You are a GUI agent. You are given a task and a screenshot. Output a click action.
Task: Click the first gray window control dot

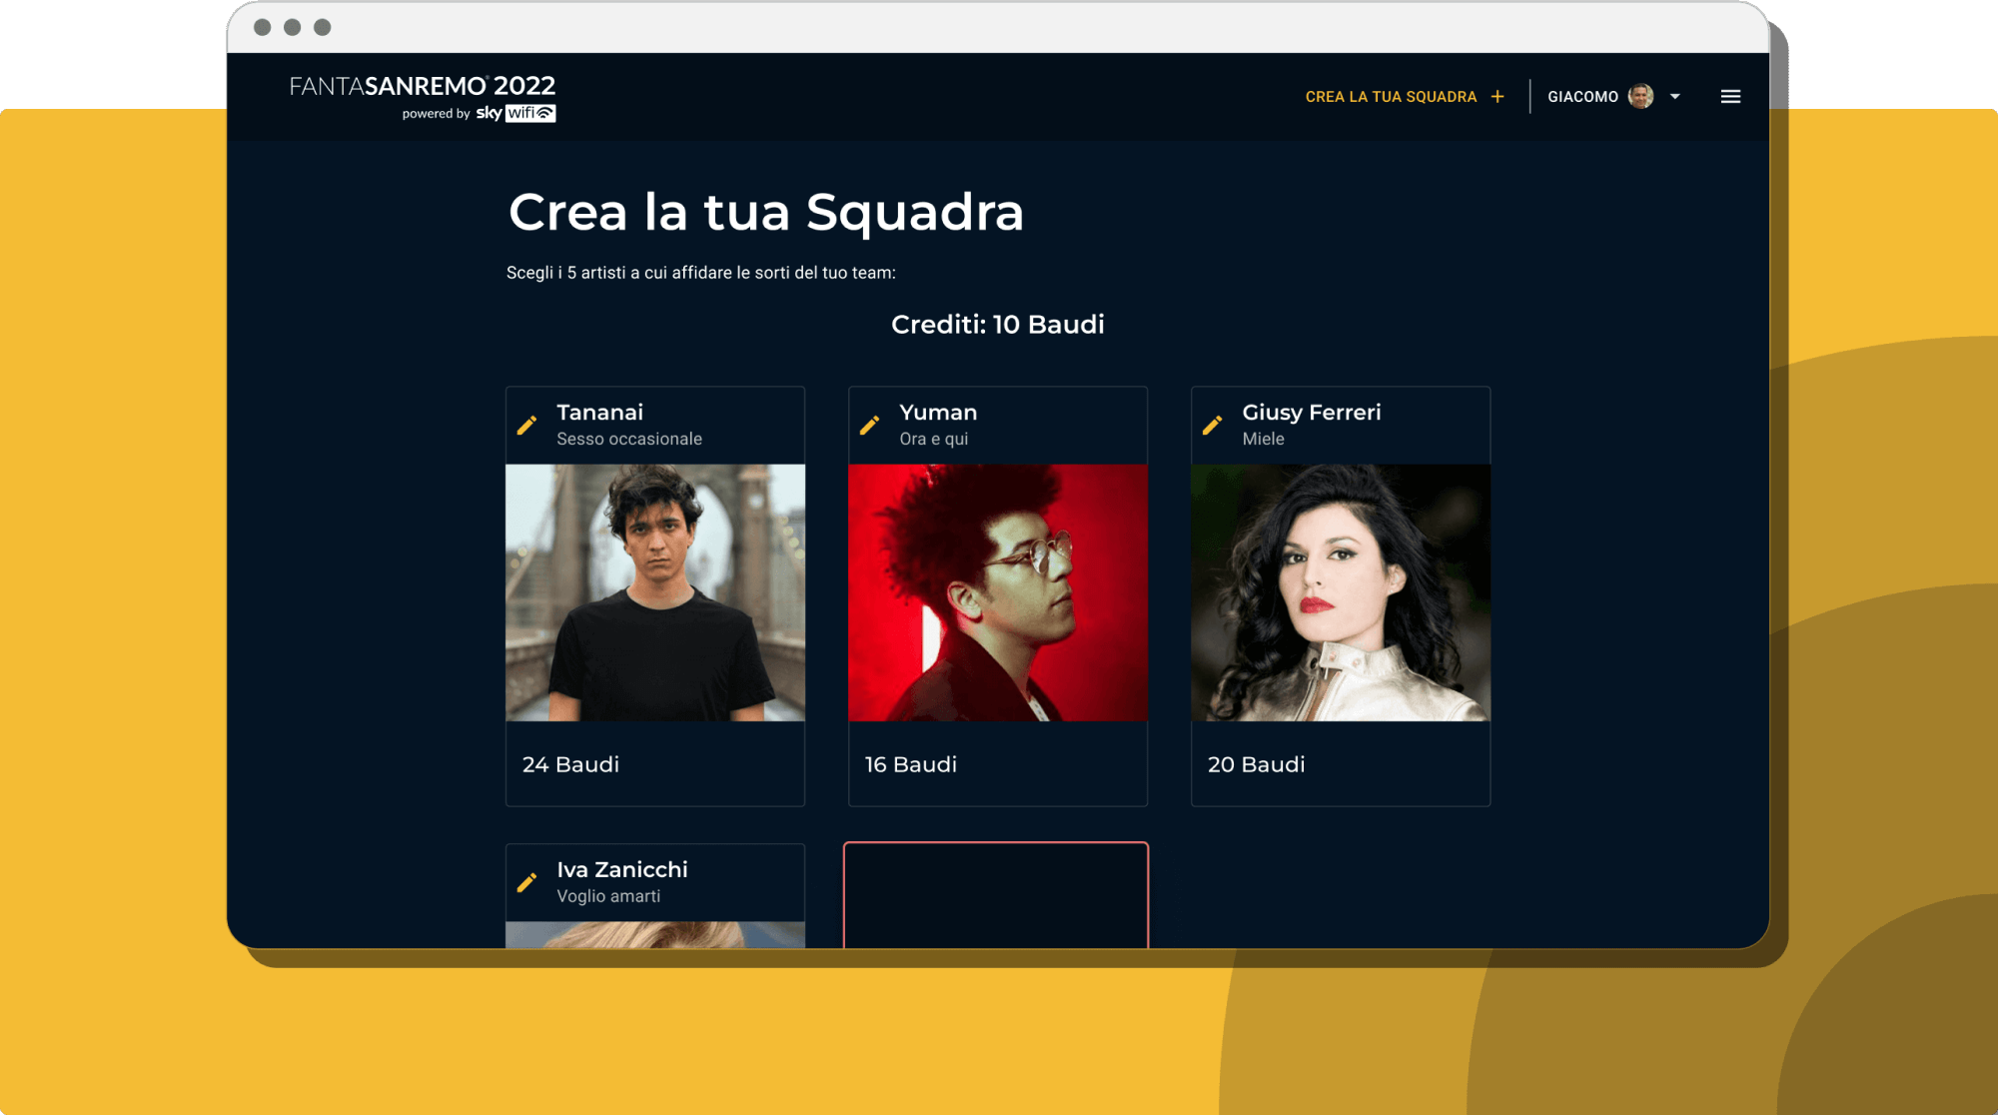[263, 27]
